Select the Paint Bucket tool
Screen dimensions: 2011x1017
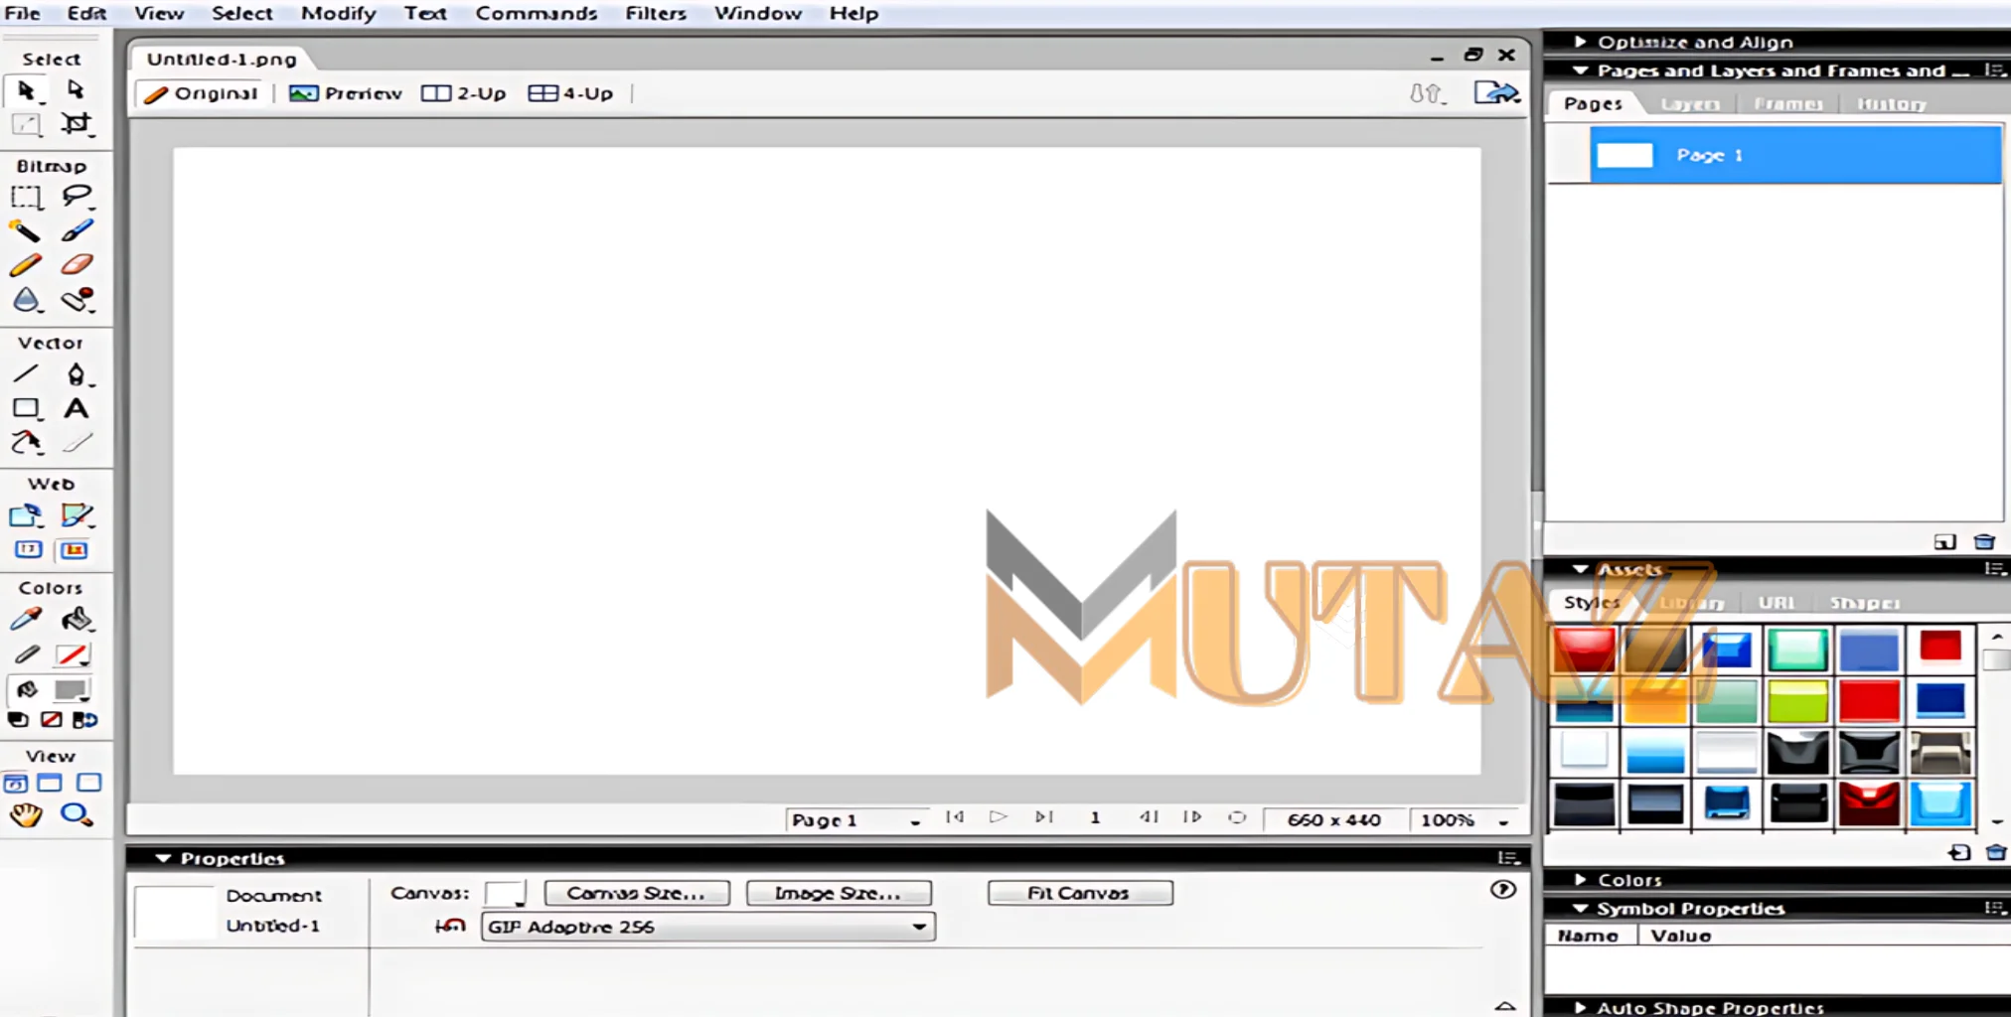click(76, 620)
